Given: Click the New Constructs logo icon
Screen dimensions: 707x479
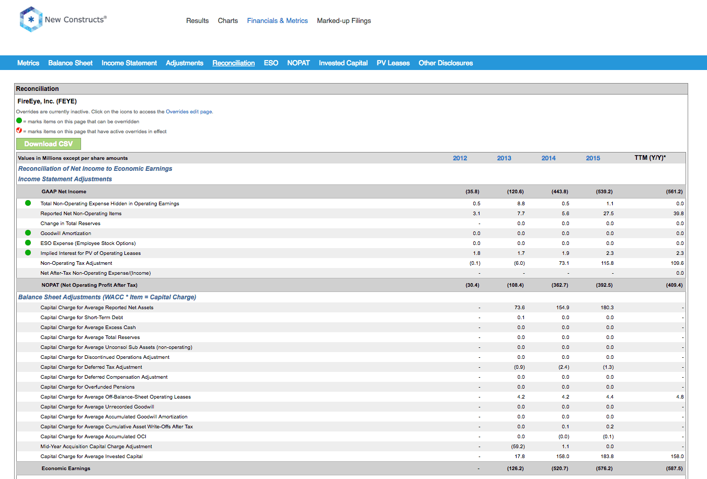Looking at the screenshot, I should tap(31, 19).
